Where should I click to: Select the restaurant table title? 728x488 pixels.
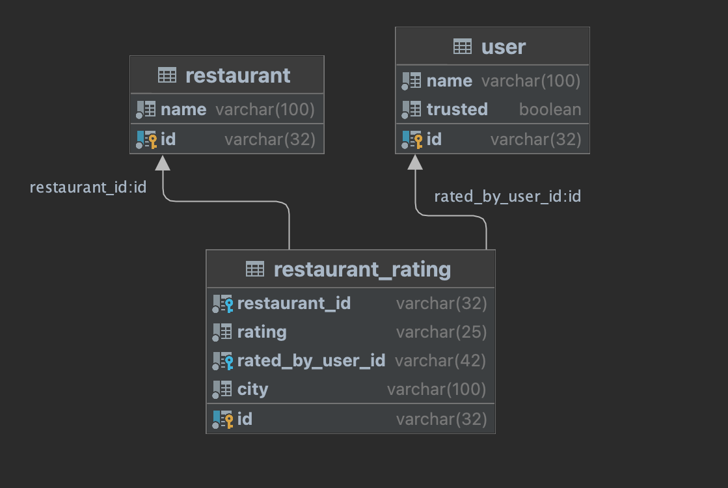238,75
